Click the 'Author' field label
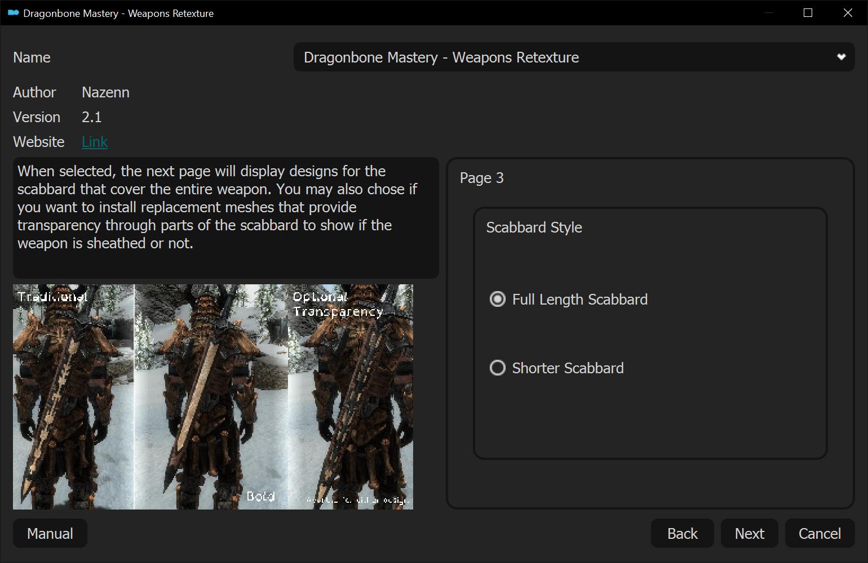 34,92
